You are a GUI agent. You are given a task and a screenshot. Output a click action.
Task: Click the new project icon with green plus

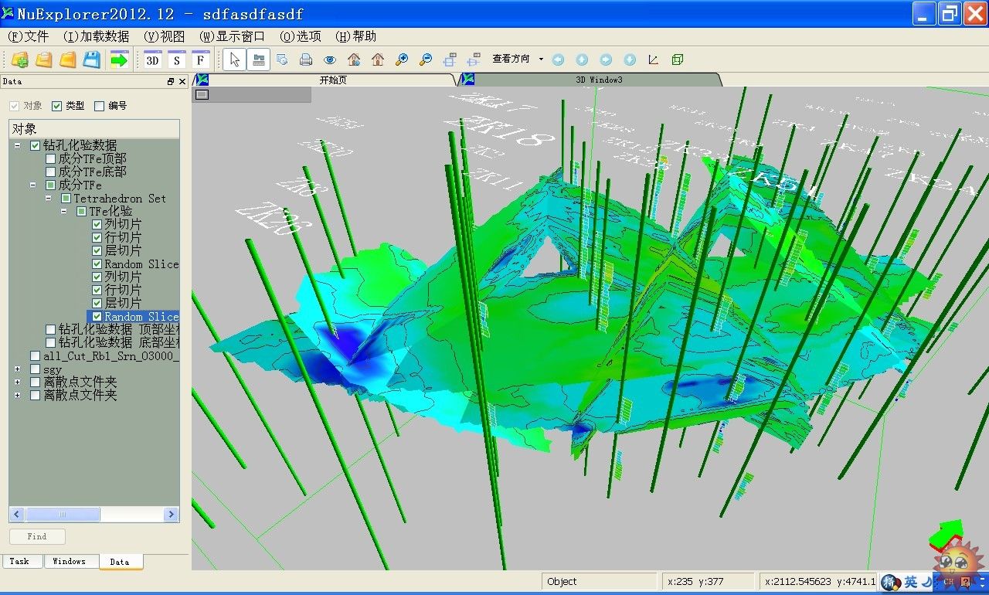[20, 59]
